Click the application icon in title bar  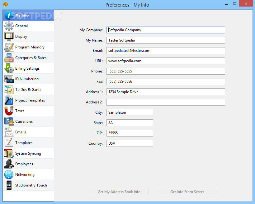click(6, 5)
